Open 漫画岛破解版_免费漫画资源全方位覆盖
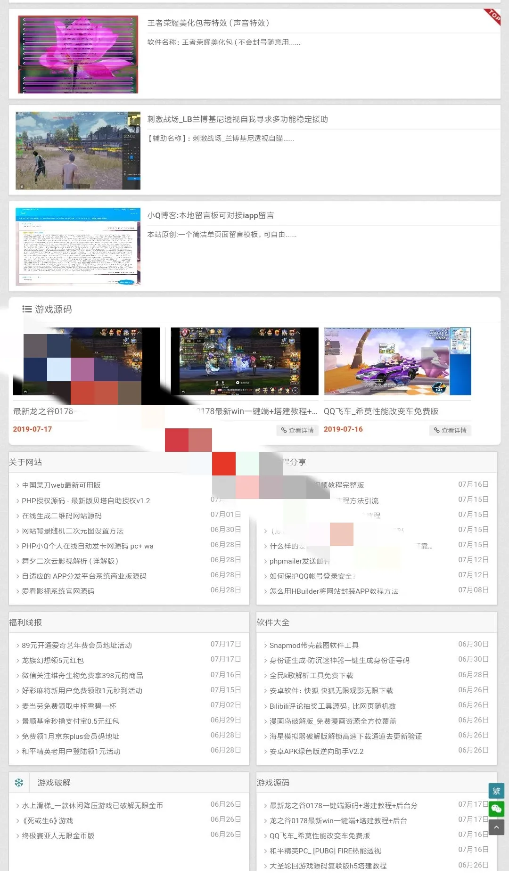Screen dimensions: 509x876 point(333,721)
